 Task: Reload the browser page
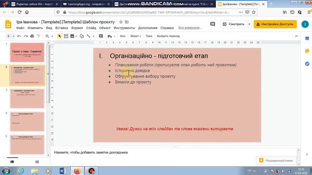(x=19, y=12)
